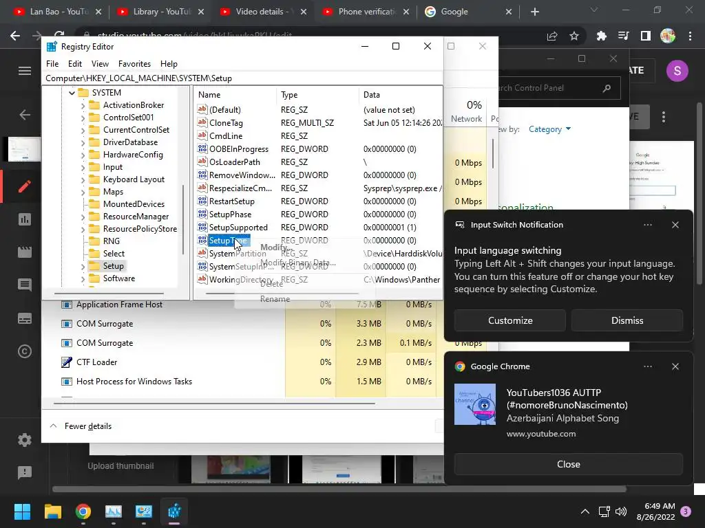The width and height of the screenshot is (705, 528).
Task: Expand the ActivationBroker key
Action: (x=83, y=105)
